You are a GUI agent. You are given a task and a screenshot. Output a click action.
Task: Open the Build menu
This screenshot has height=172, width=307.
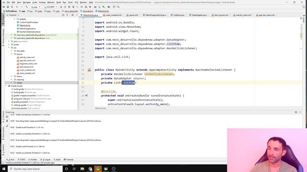pyautogui.click(x=59, y=2)
